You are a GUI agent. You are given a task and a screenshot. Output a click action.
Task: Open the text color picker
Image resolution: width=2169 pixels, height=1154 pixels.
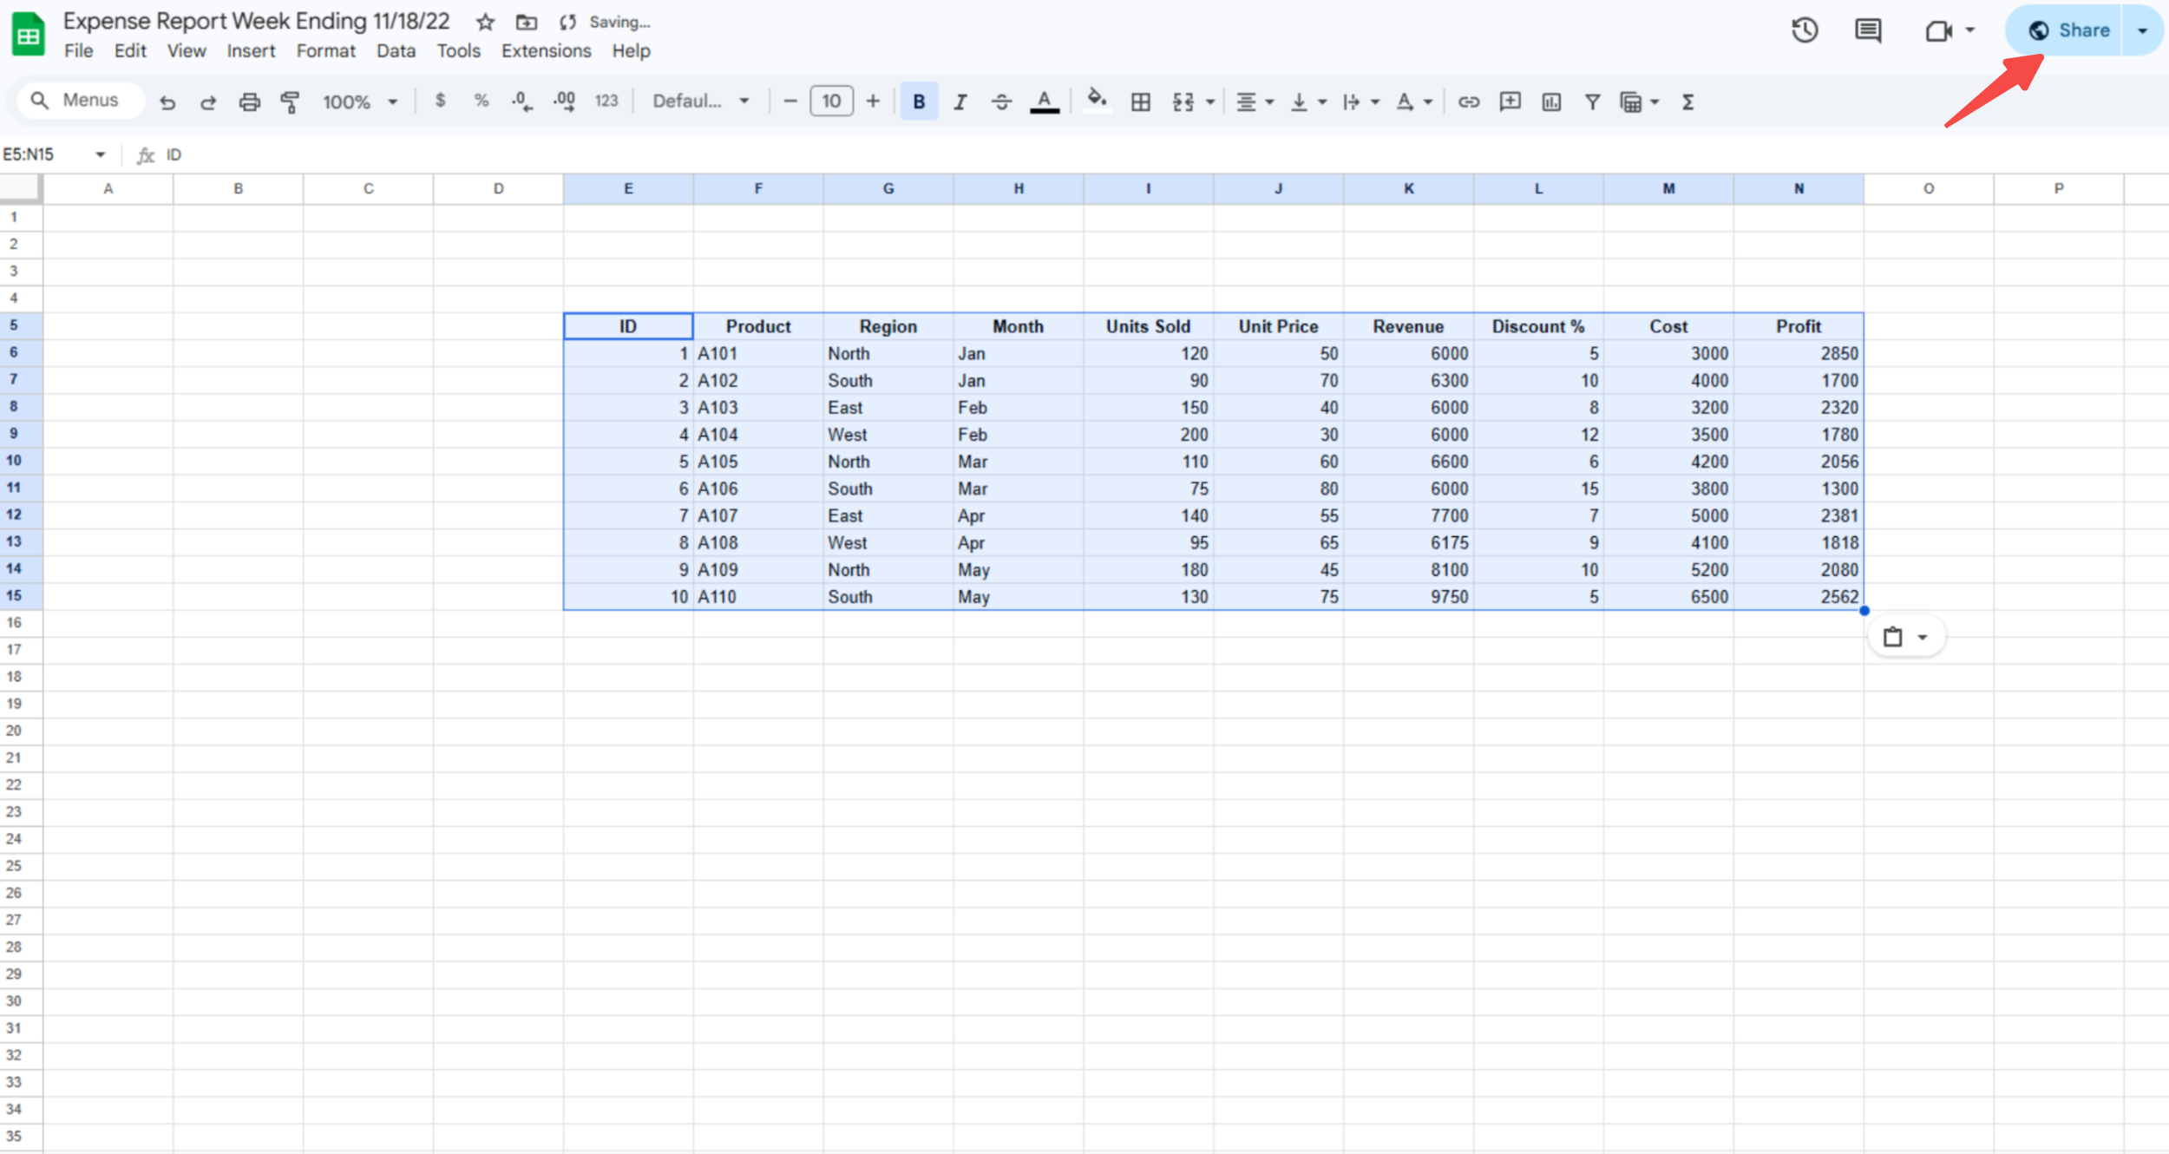pyautogui.click(x=1045, y=102)
